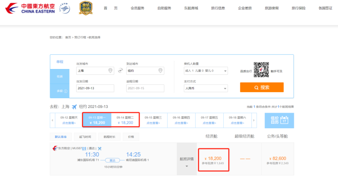Viewport: 338px width, 177px height.
Task: Sort flights by 起飞时间
Action: tap(85, 137)
